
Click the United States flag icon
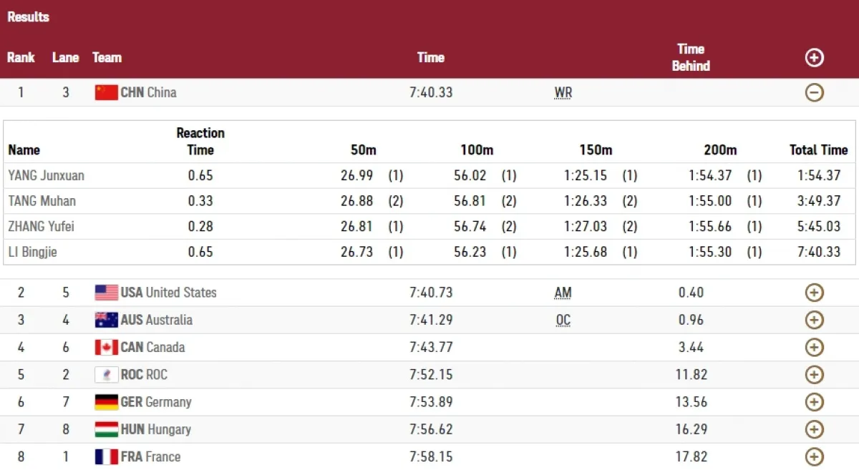(x=106, y=293)
